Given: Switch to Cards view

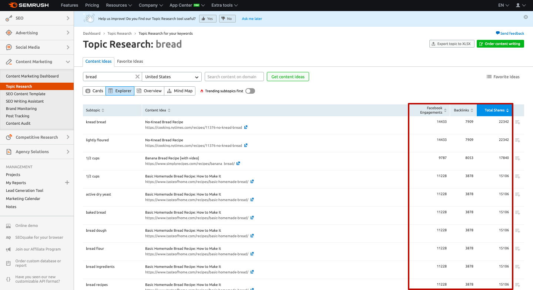Looking at the screenshot, I should 94,91.
